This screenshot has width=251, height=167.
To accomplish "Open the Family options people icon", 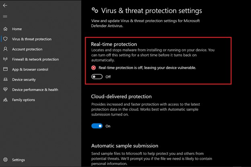I will coord(6,100).
